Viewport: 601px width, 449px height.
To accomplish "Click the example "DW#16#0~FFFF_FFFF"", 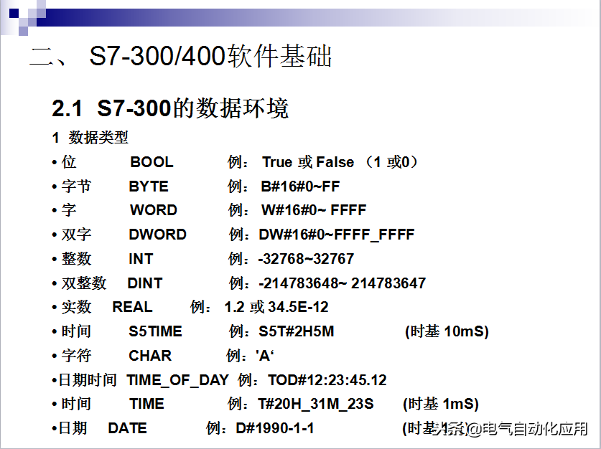I will point(337,235).
